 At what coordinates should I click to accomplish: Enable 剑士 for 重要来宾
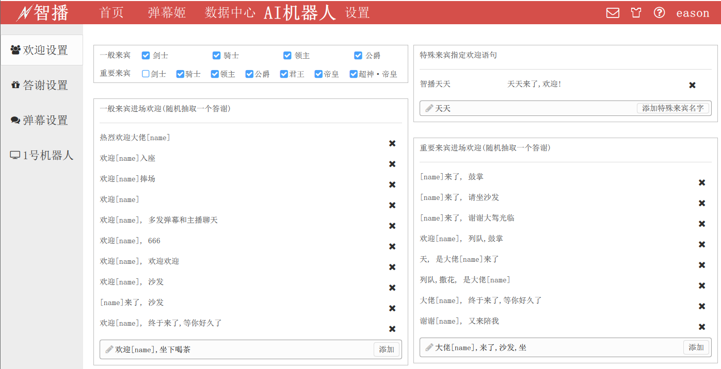click(146, 74)
